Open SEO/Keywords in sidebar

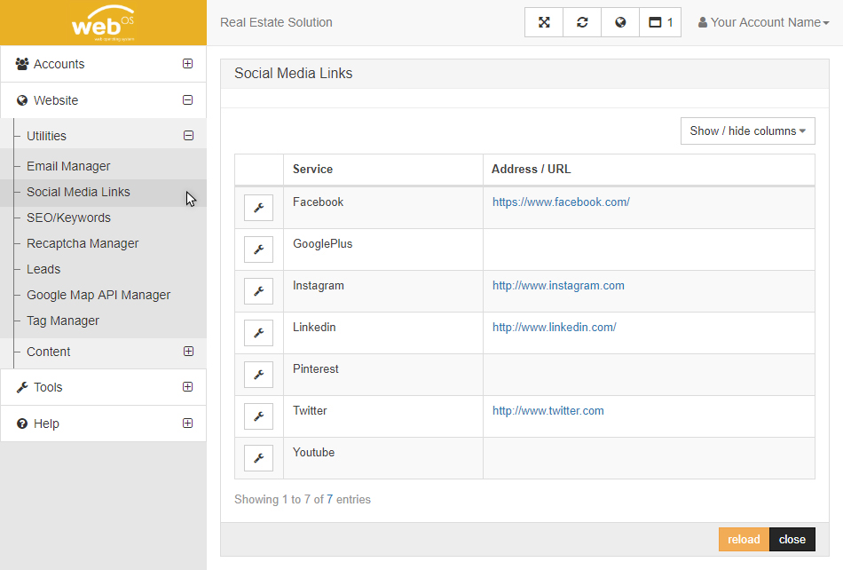pyautogui.click(x=69, y=218)
